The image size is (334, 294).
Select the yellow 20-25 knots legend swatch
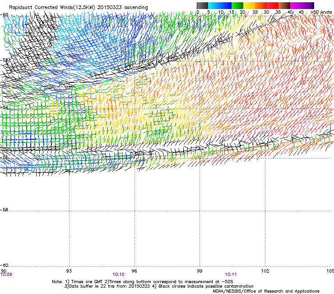point(249,5)
